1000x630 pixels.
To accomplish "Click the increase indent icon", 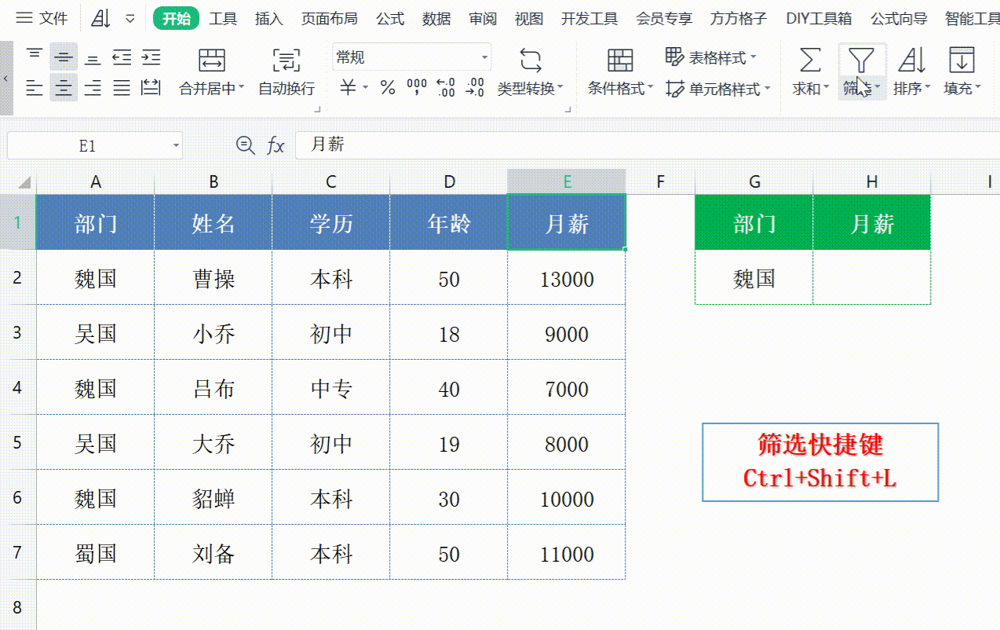I will point(151,57).
